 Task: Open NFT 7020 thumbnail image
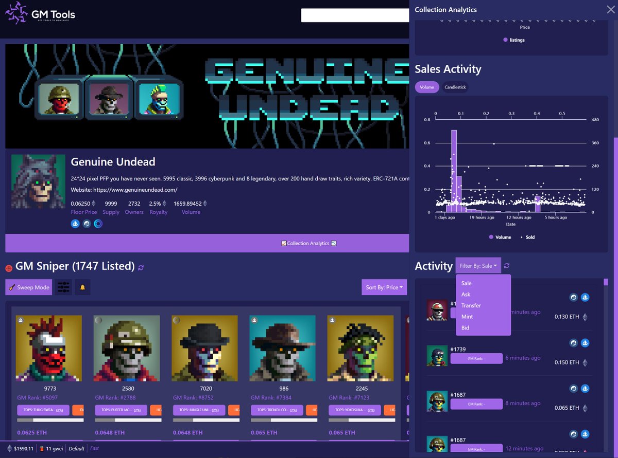(206, 349)
